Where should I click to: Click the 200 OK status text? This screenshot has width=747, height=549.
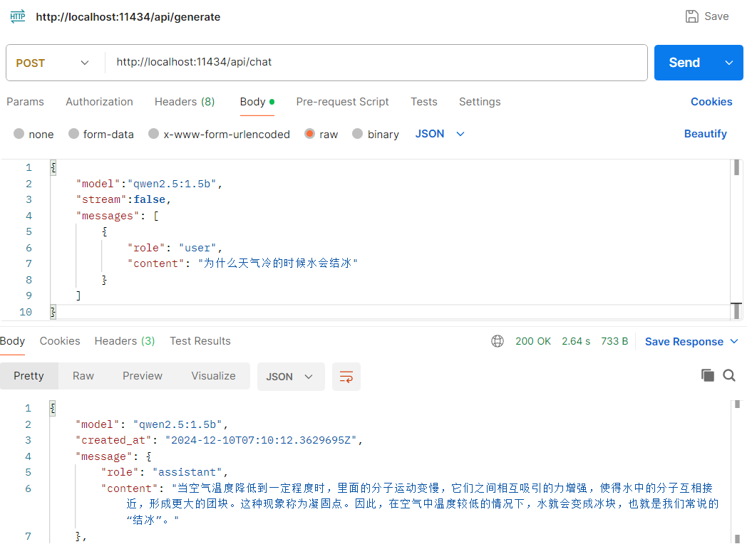click(x=533, y=341)
